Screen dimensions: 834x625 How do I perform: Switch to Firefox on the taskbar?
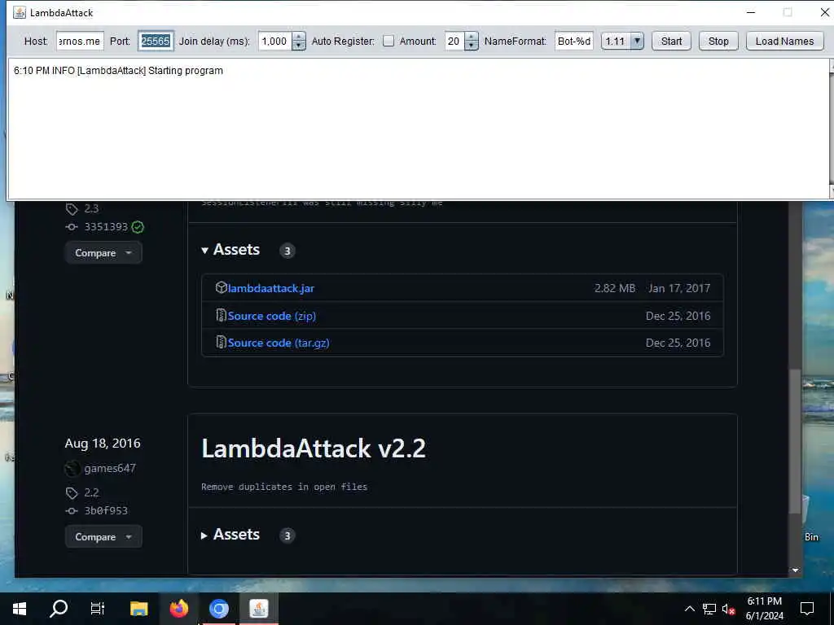coord(179,609)
